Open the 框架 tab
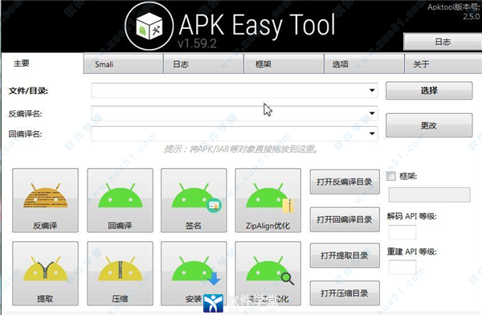 (284, 64)
